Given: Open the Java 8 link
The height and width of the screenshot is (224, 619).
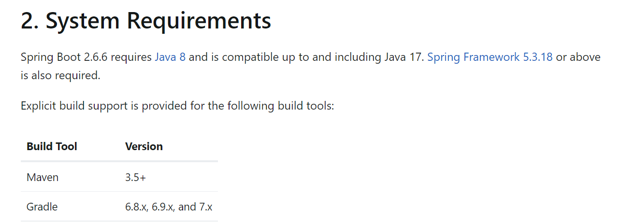Looking at the screenshot, I should tap(170, 57).
